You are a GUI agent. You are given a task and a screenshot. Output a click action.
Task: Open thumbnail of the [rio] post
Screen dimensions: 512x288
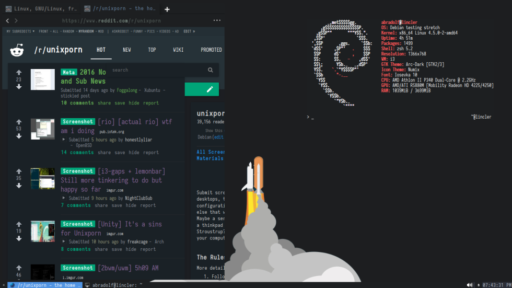pos(43,129)
